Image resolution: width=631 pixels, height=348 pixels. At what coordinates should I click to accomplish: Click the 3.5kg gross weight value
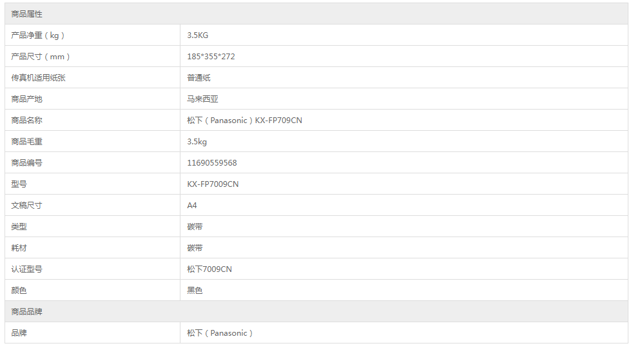point(197,142)
